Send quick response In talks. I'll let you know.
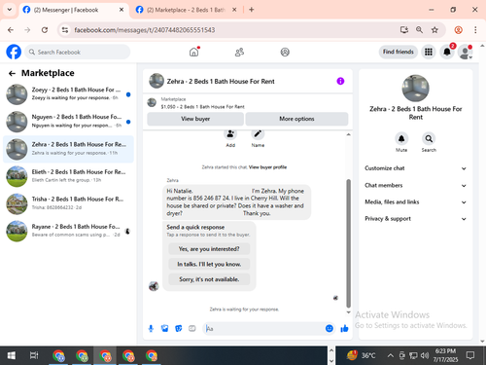This screenshot has width=486, height=365. 209,264
